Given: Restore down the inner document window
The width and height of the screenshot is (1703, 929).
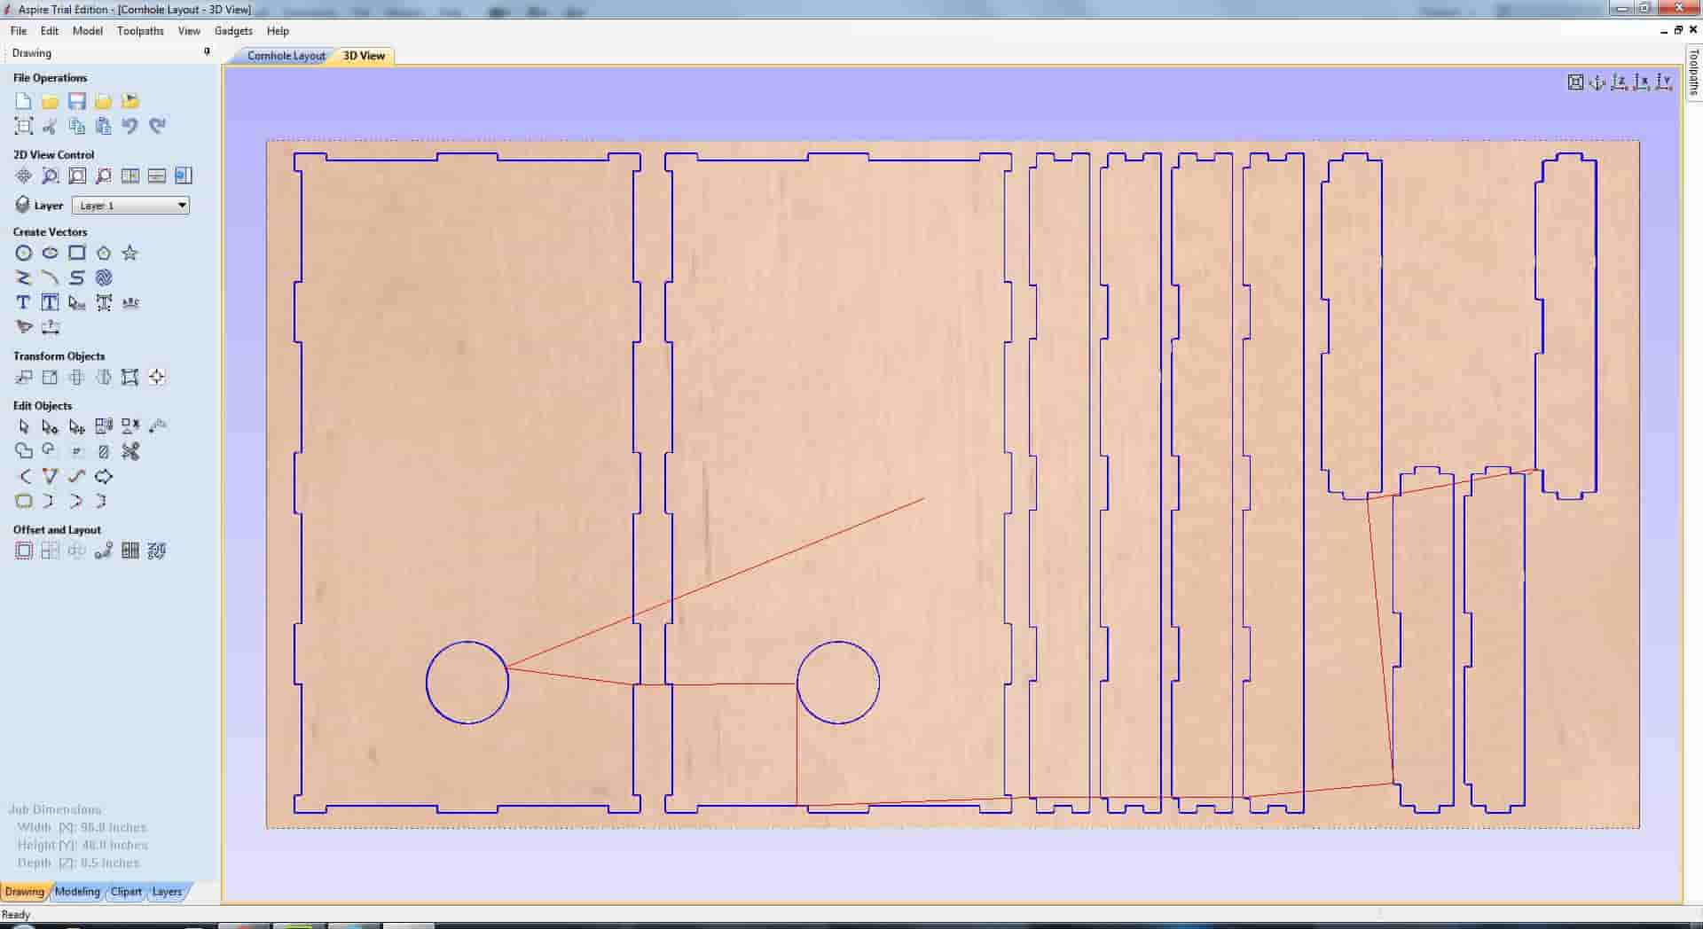Looking at the screenshot, I should pyautogui.click(x=1678, y=30).
